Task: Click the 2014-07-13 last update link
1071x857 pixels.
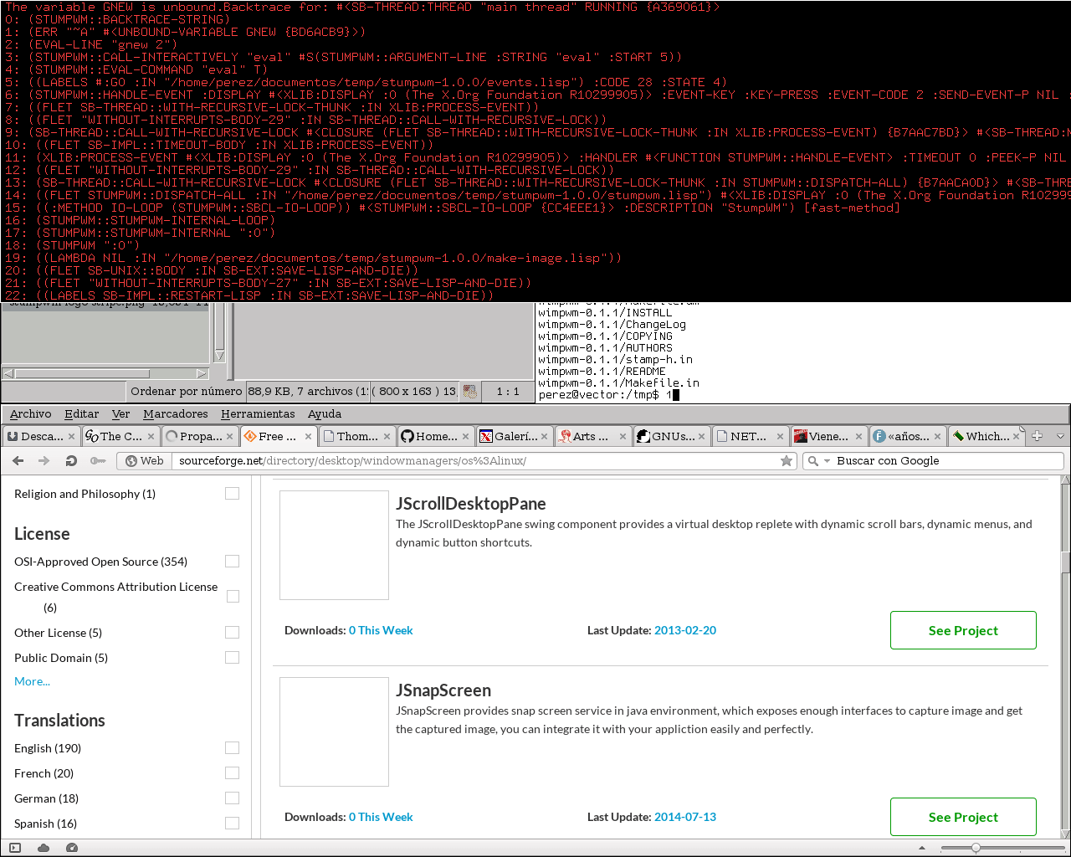Action: point(685,817)
